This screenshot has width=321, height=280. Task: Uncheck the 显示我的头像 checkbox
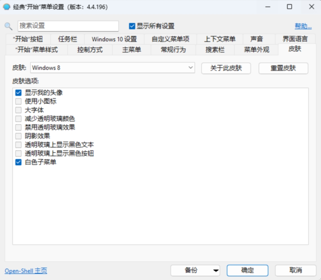18,93
